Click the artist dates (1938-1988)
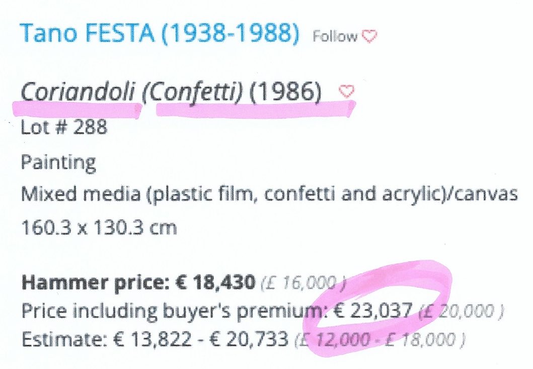 (x=230, y=33)
